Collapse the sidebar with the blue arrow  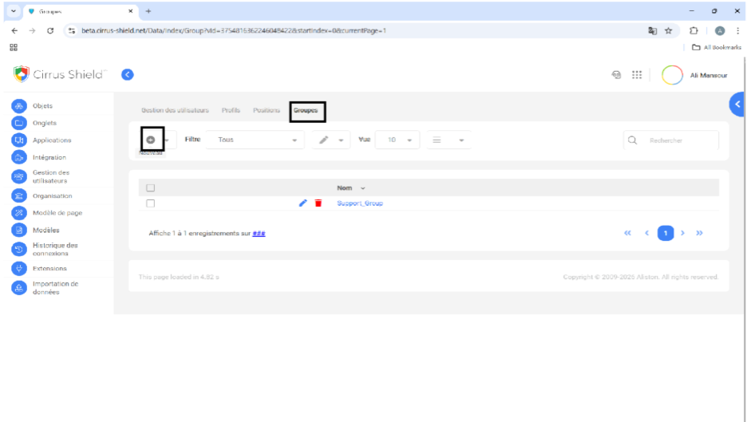pyautogui.click(x=127, y=74)
